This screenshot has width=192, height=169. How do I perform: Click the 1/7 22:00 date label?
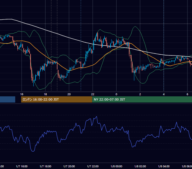93,166
